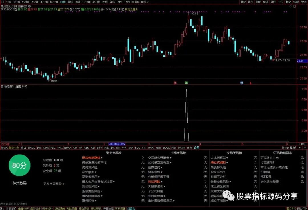The height and width of the screenshot is (210, 308).
Task: Toggle the KDJ indicator
Action: pyautogui.click(x=138, y=148)
